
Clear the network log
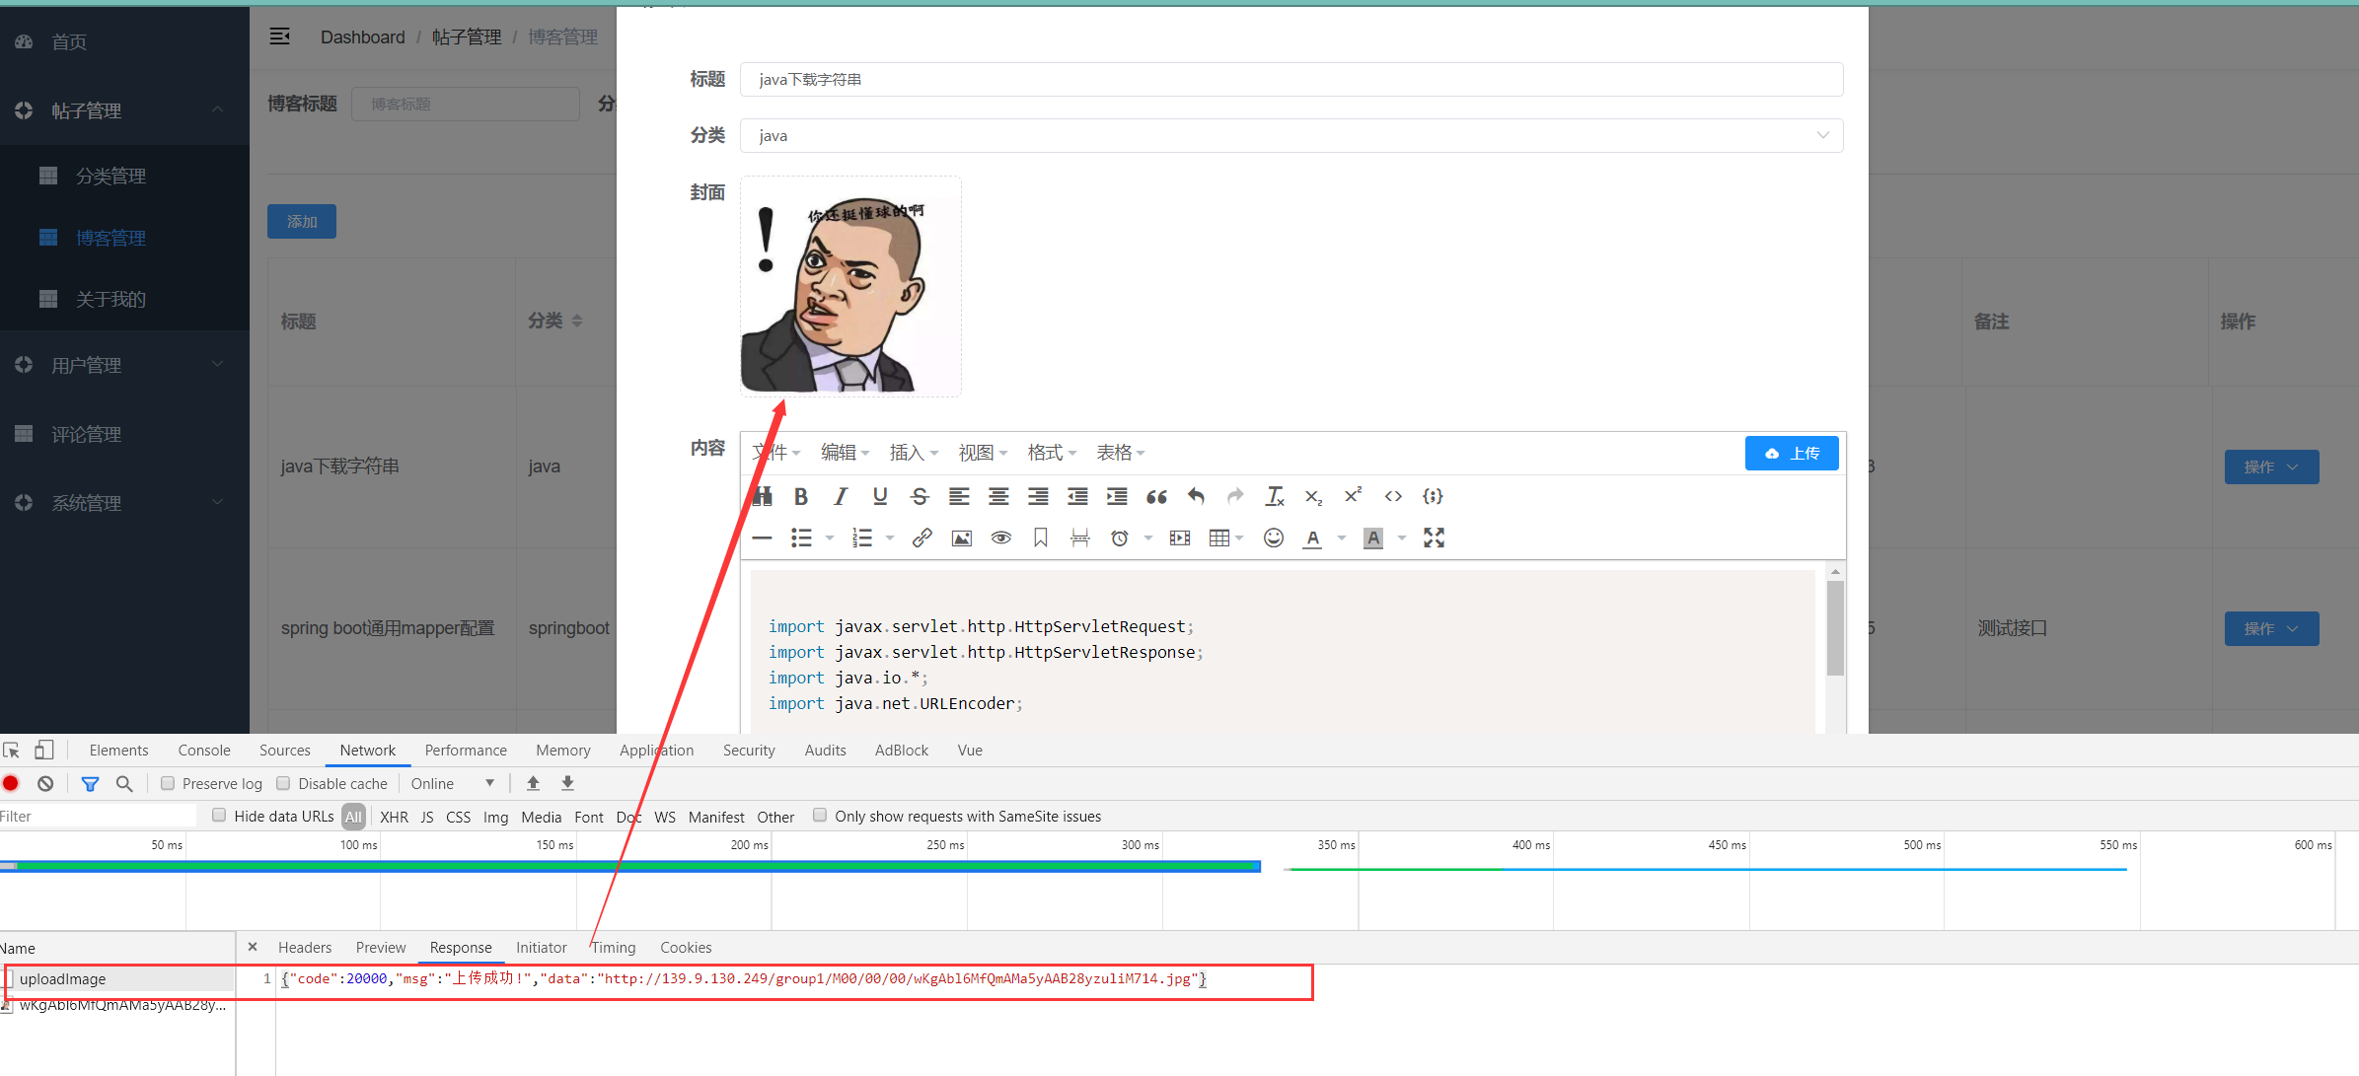pyautogui.click(x=45, y=784)
